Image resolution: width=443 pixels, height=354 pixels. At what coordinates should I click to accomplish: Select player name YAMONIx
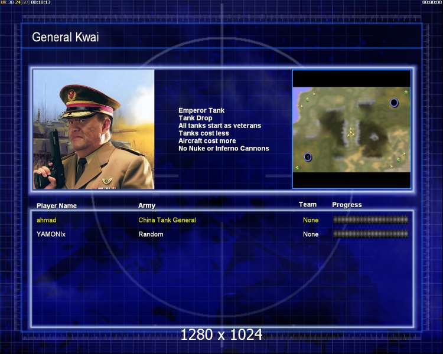pyautogui.click(x=51, y=234)
